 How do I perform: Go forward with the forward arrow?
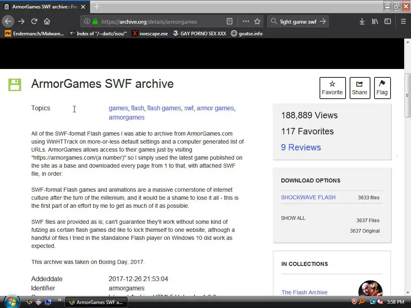(x=21, y=22)
